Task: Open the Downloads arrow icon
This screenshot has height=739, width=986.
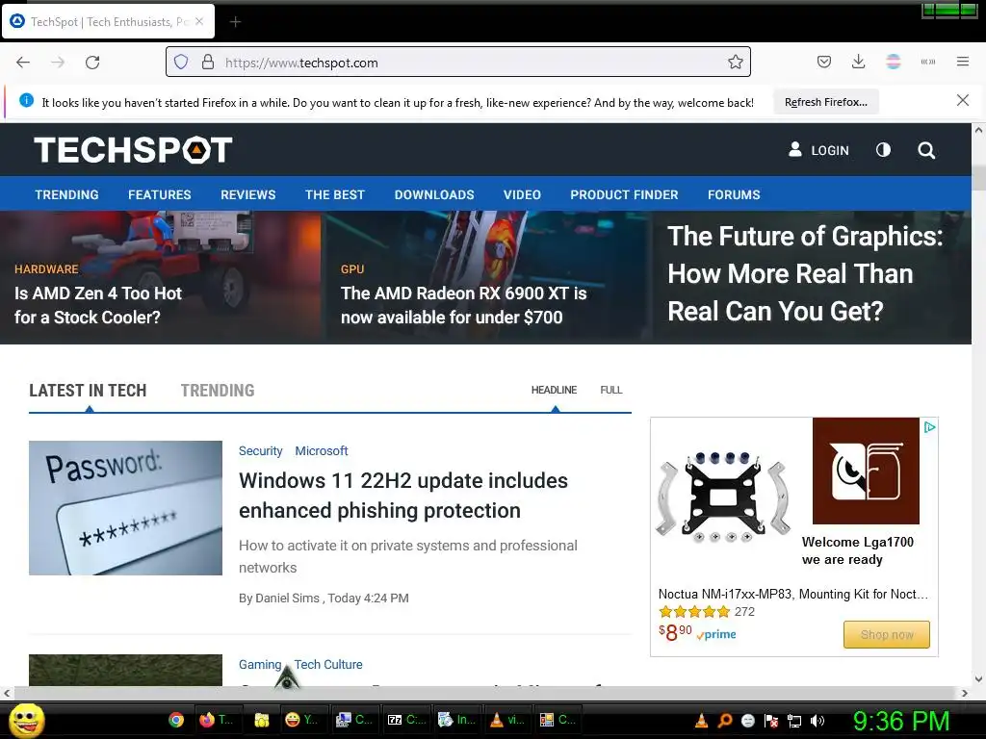Action: pyautogui.click(x=858, y=62)
